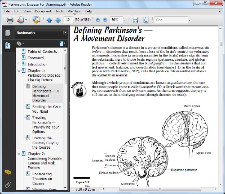The image size is (225, 194).
Task: Go to previous page arrow
Action: click(49, 20)
